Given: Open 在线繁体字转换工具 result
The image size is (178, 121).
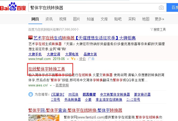Looking at the screenshot, I should 47,69.
